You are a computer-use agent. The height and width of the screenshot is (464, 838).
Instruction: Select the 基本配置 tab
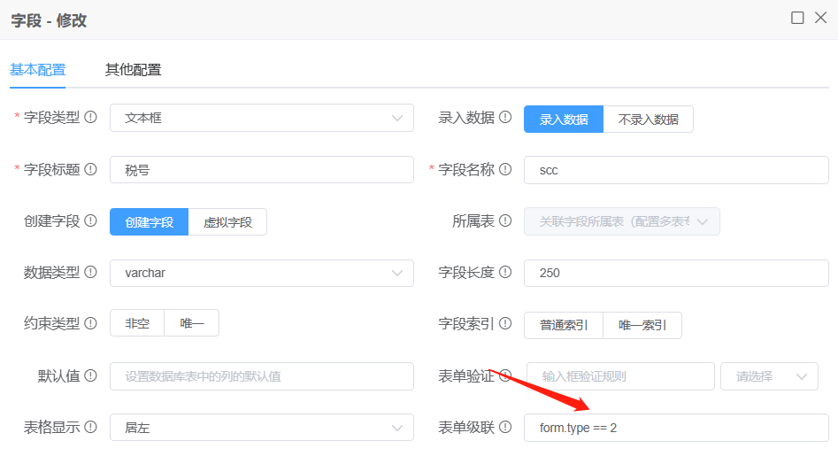click(37, 70)
